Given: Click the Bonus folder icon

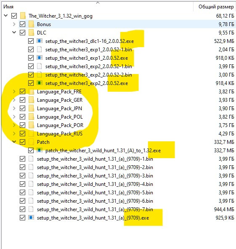Looking at the screenshot, I should [31, 24].
